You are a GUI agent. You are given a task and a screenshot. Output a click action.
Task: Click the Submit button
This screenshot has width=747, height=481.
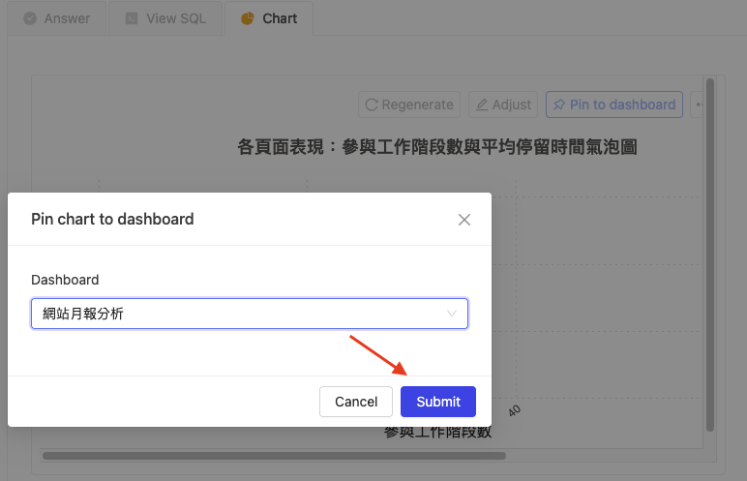437,402
